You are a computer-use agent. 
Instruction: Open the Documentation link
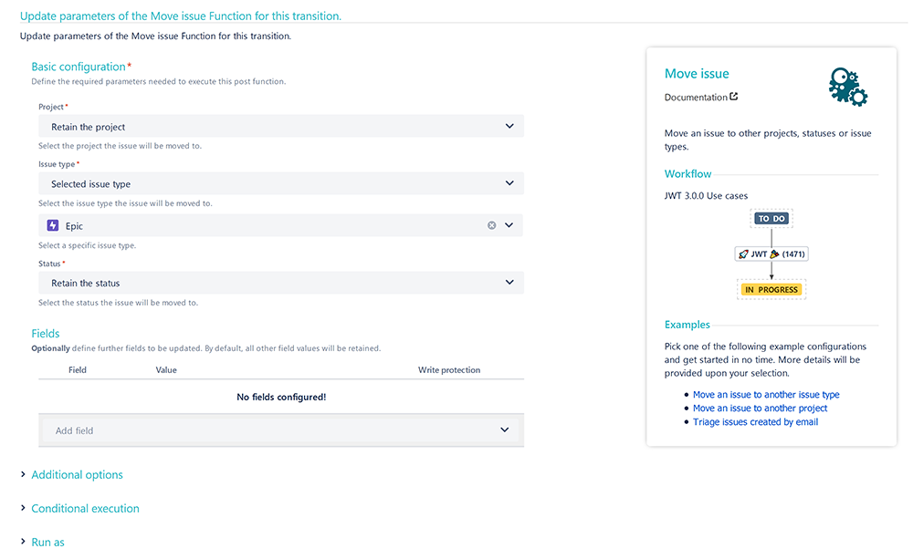[696, 98]
